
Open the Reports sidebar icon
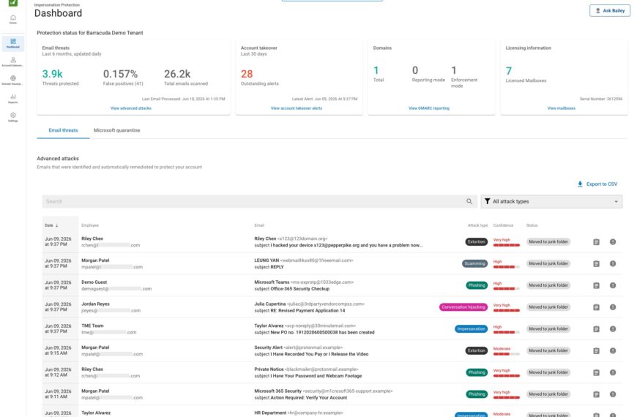click(x=13, y=99)
